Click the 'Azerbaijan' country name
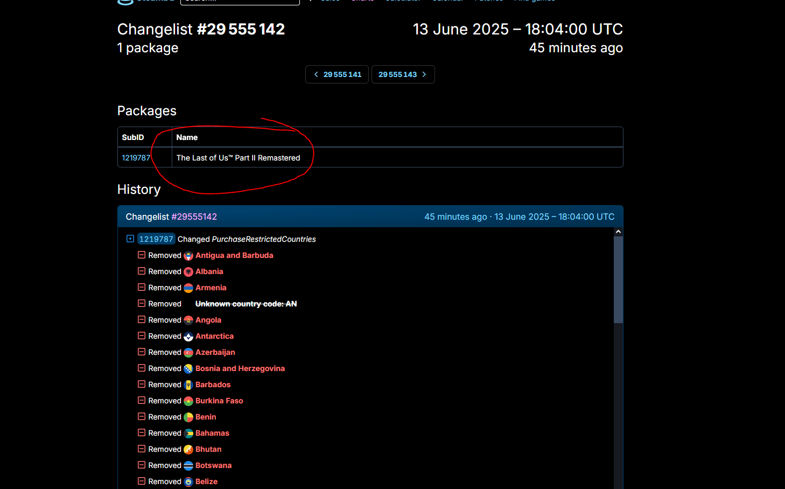 (215, 352)
